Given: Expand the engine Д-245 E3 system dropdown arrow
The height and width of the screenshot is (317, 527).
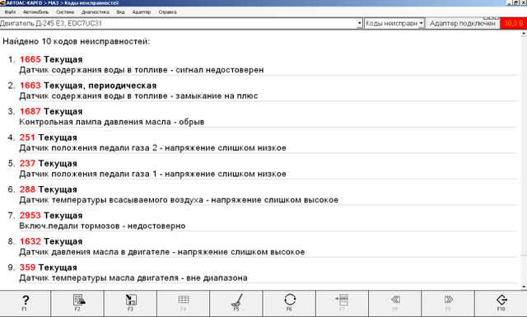Looking at the screenshot, I should click(359, 23).
